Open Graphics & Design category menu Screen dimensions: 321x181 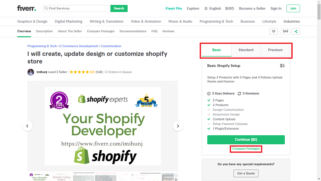coord(32,21)
